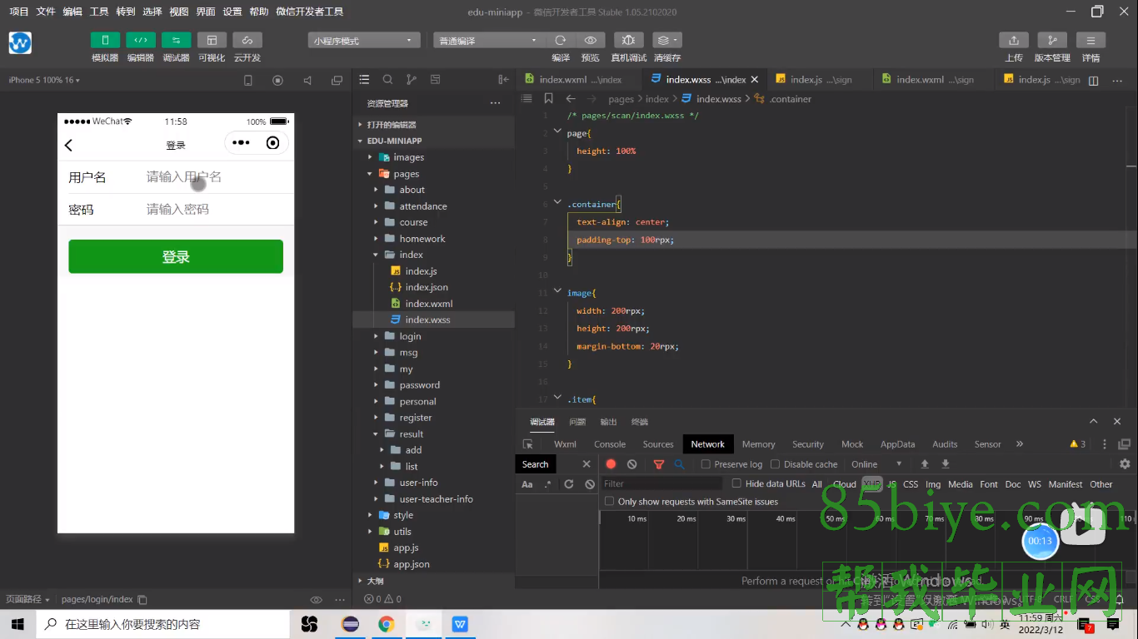Click the simulator record icon

pos(277,80)
